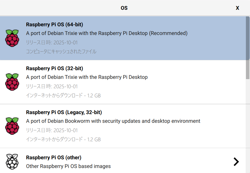This screenshot has width=250, height=173.
Task: Pick the Raspberry Pi OS (Legacy, 32-bit) title
Action: click(64, 112)
